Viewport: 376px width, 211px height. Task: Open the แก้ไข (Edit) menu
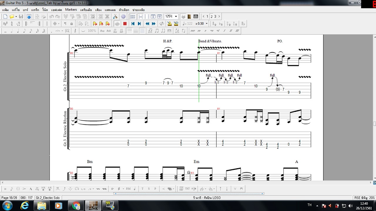coord(16,10)
